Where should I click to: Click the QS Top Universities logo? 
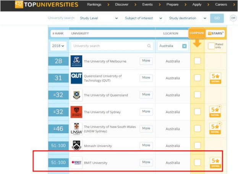pos(46,5)
